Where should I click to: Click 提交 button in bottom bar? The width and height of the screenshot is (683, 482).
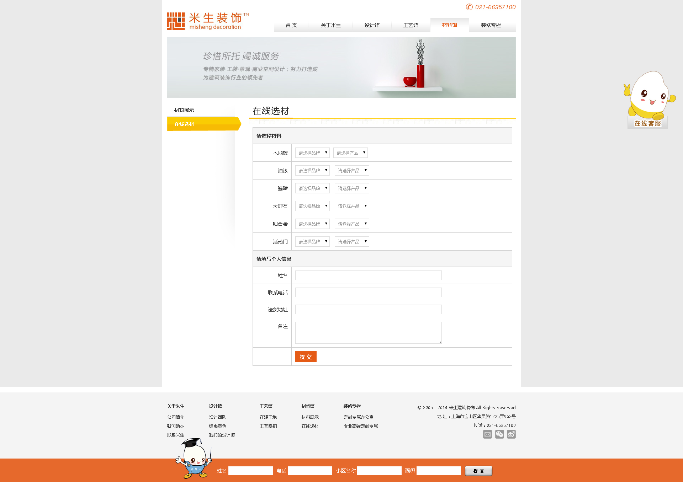pyautogui.click(x=478, y=471)
